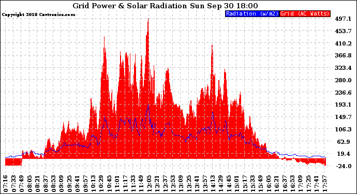Click the 'Grid (AC Watts)' red legend label
This screenshot has width=357, height=194.
[305, 13]
